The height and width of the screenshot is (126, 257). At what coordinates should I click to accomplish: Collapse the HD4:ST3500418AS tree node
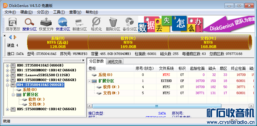7,85
